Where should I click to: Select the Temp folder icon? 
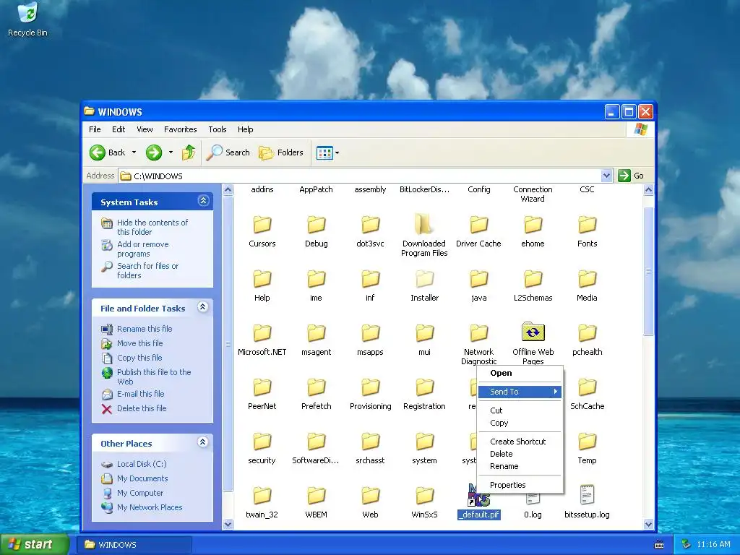coord(587,442)
